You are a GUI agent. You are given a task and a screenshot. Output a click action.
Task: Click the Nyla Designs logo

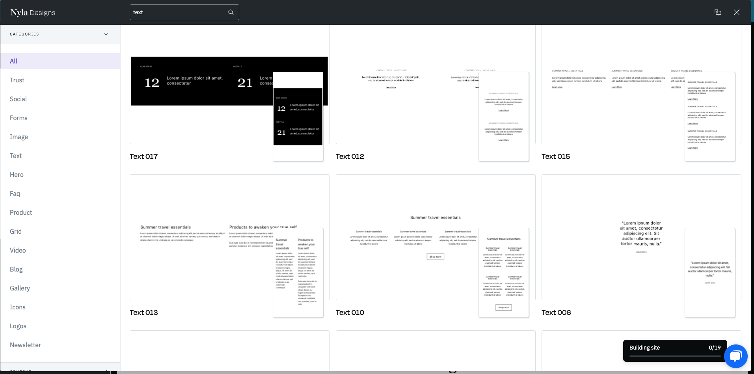[x=33, y=13]
